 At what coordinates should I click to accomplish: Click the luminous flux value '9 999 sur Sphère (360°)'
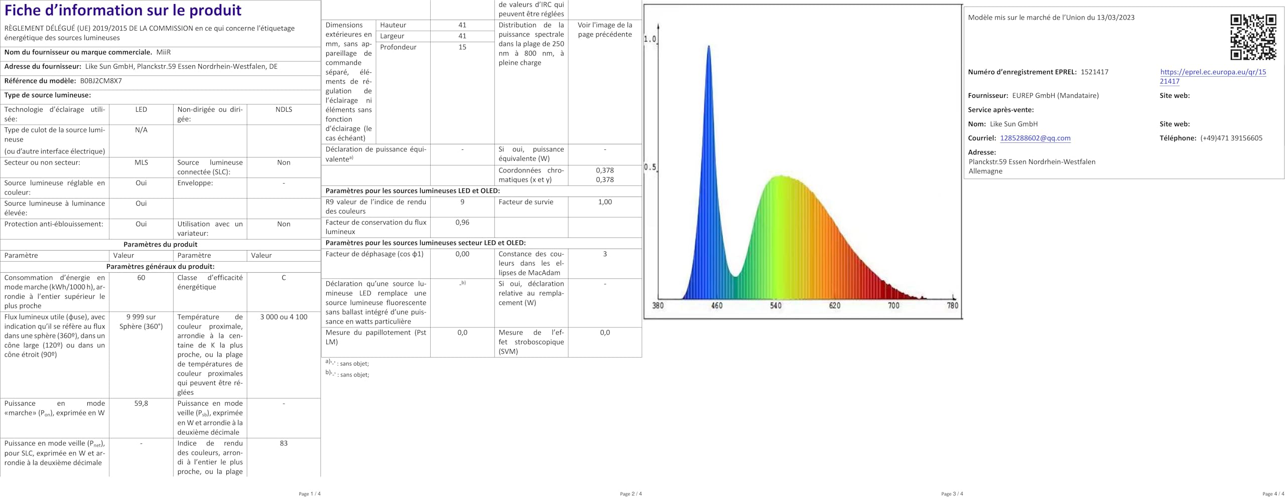(141, 322)
